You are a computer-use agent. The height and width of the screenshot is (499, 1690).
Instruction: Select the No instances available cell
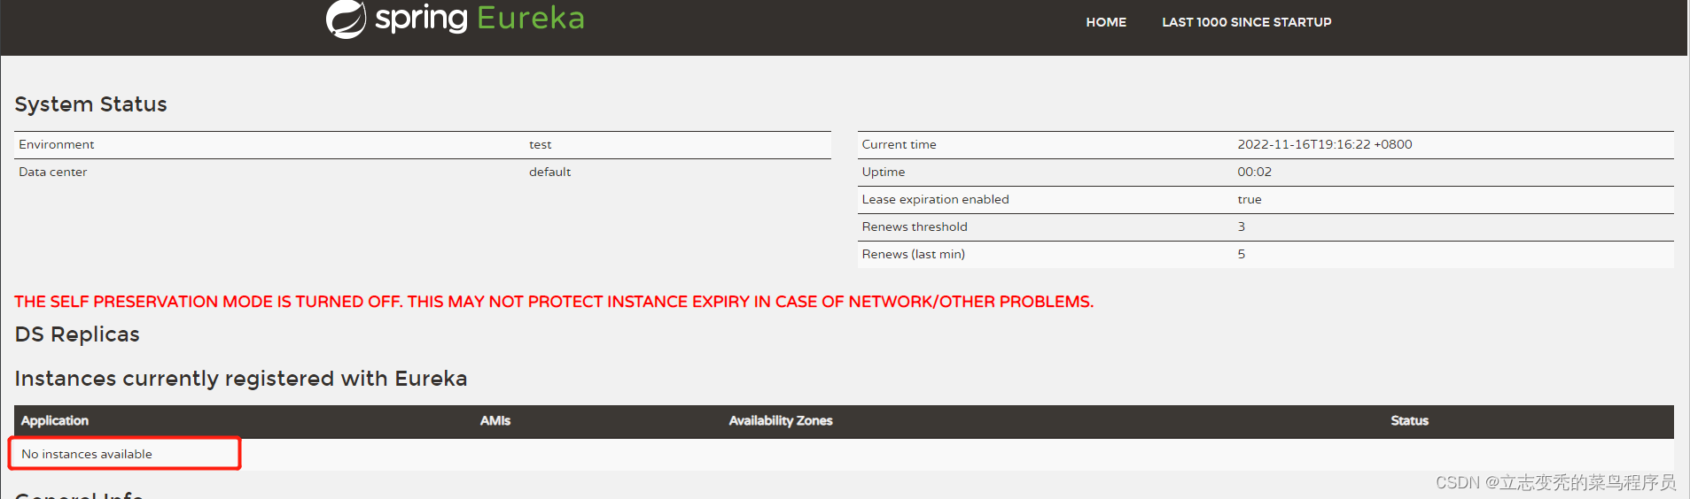click(x=87, y=454)
